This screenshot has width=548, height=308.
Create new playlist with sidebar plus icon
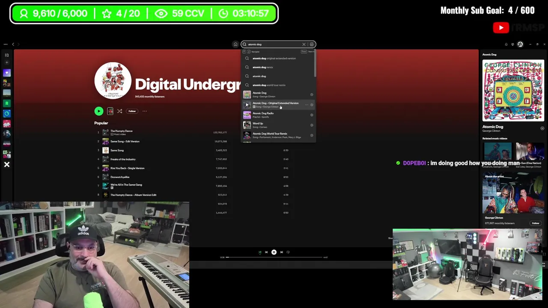coord(7,63)
